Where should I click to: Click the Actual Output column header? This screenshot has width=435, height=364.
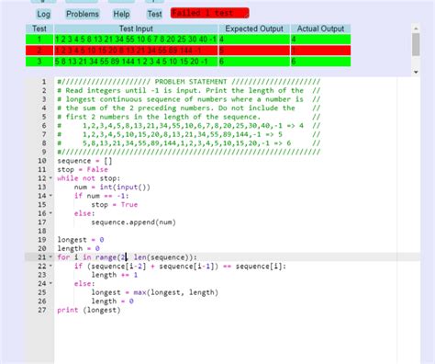(320, 28)
